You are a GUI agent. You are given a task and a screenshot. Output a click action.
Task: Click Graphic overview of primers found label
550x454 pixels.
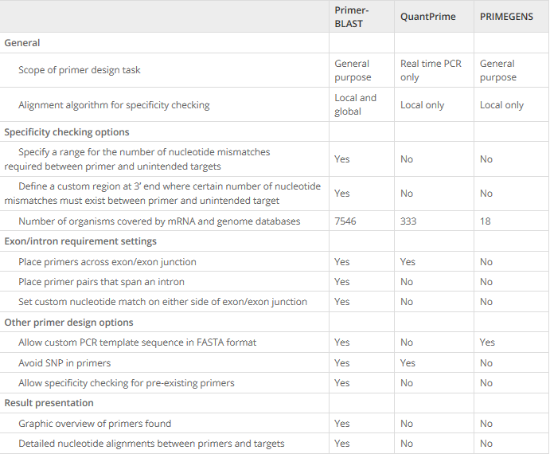95,423
